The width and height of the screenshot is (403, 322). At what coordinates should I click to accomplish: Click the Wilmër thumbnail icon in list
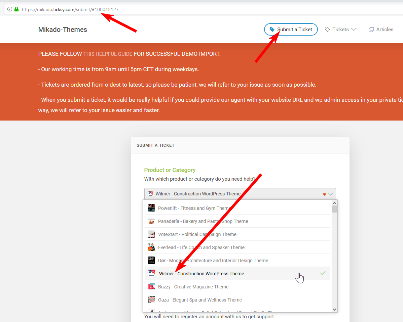click(x=151, y=274)
